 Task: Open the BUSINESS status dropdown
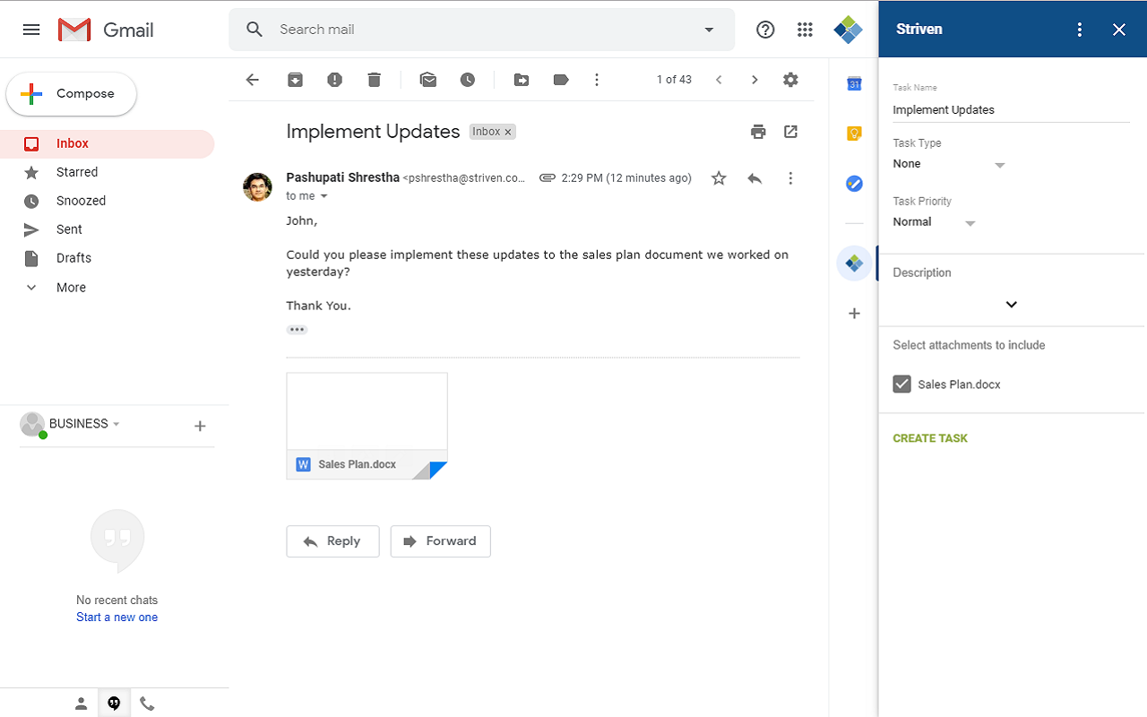pyautogui.click(x=116, y=424)
